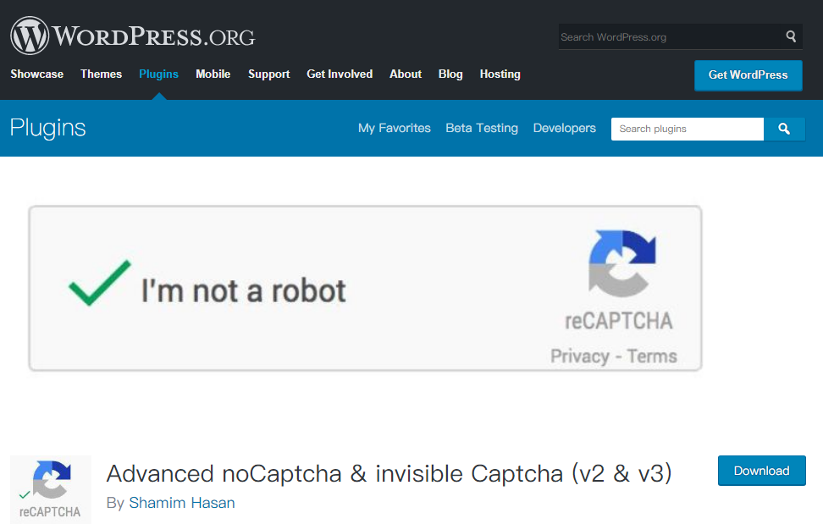Open the Developers link
The height and width of the screenshot is (524, 823).
[564, 128]
